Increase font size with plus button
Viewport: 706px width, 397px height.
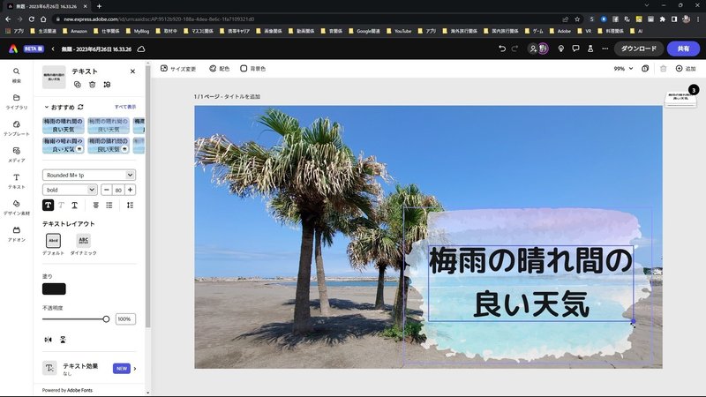click(130, 190)
